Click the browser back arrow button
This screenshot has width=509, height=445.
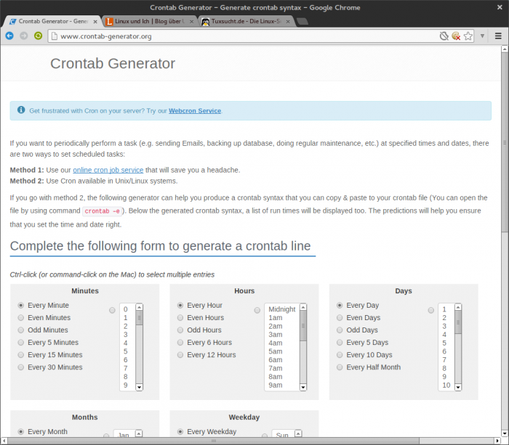coord(9,36)
